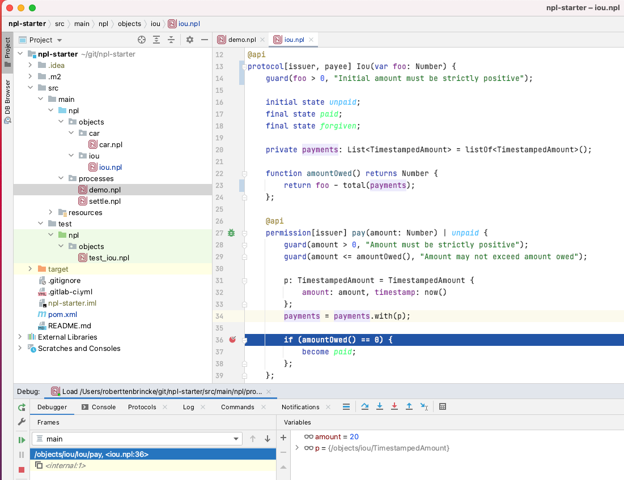The height and width of the screenshot is (480, 624).
Task: Toggle the Project tool window sidebar button
Action: (7, 51)
